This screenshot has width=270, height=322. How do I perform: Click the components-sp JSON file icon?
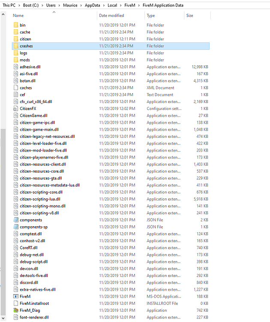(16, 227)
